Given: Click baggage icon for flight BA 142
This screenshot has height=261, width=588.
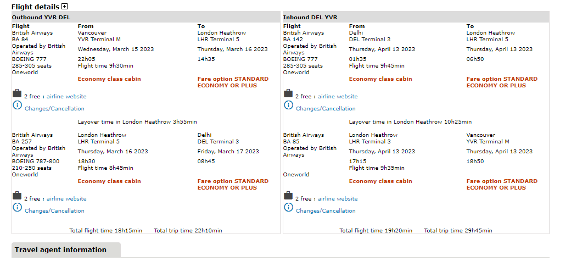Looking at the screenshot, I should click(x=288, y=94).
